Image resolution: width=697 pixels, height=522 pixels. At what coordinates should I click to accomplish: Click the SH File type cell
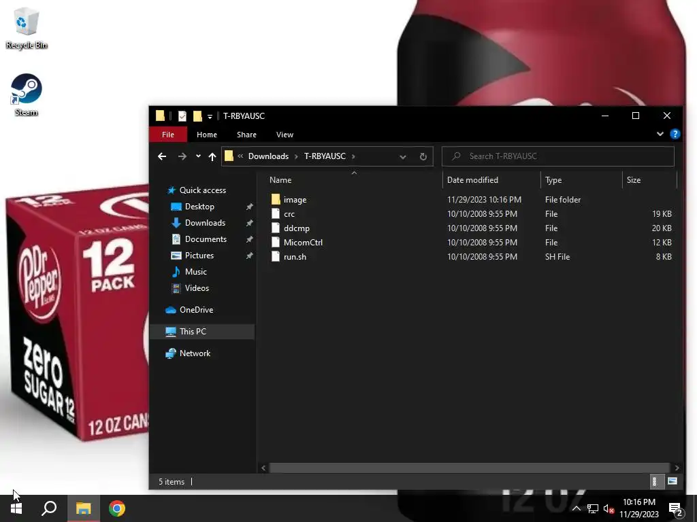(557, 256)
